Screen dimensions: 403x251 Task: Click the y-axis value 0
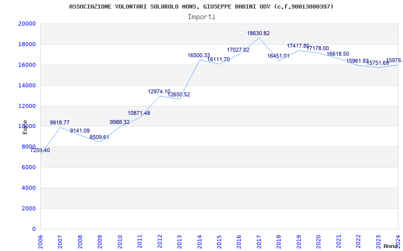pyautogui.click(x=34, y=229)
